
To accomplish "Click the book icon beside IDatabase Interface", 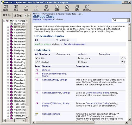I will pos(11,39).
